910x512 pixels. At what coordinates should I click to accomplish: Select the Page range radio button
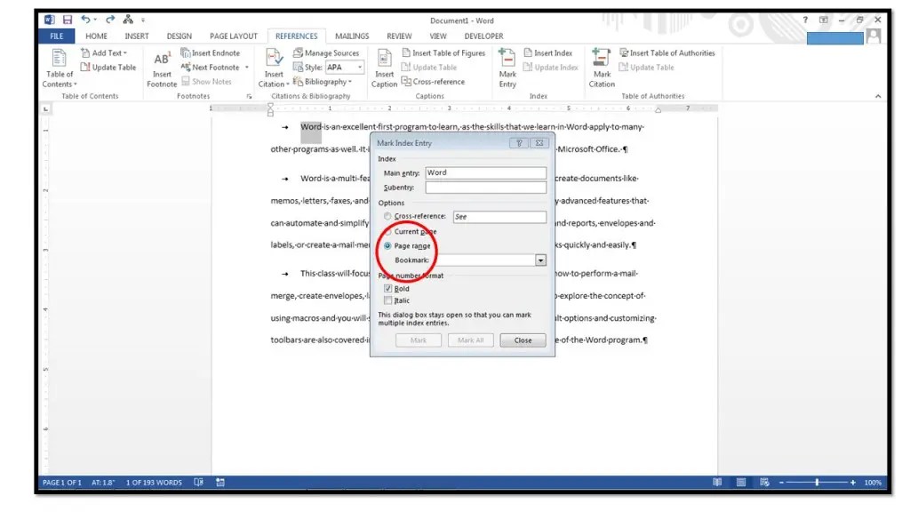387,246
